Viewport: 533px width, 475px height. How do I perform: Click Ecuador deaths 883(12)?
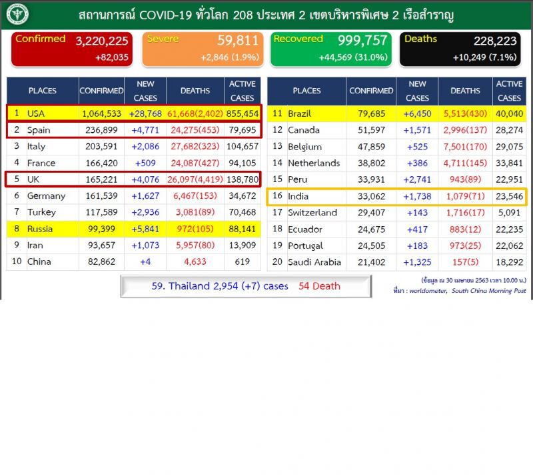pyautogui.click(x=465, y=229)
